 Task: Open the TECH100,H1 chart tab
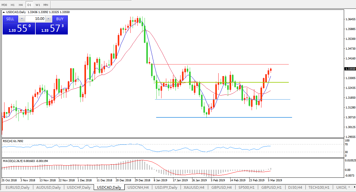tap(319, 188)
